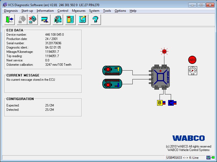Click the Odometer calibration label
The image size is (217, 162).
[20, 65]
